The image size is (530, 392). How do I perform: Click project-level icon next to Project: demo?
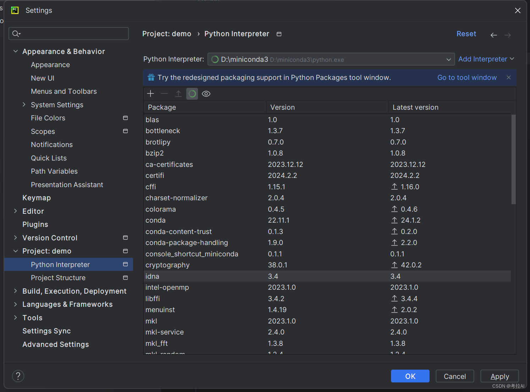coord(125,251)
